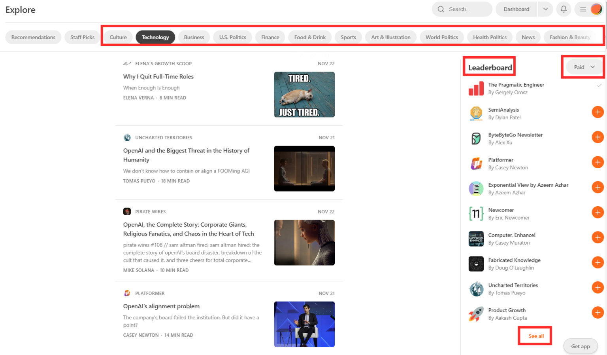This screenshot has width=607, height=355.
Task: Toggle subscription plus for Uncharted Territories
Action: coord(597,288)
